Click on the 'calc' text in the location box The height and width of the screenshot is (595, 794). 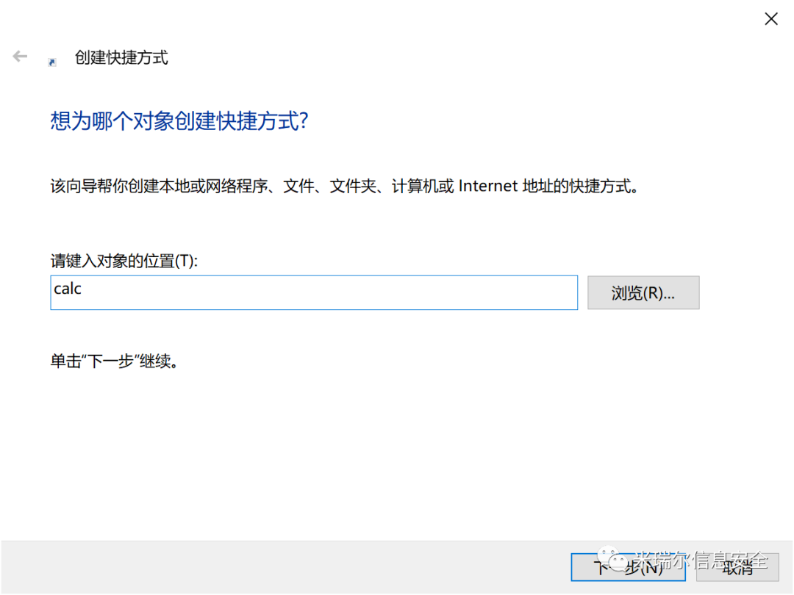[x=68, y=289]
